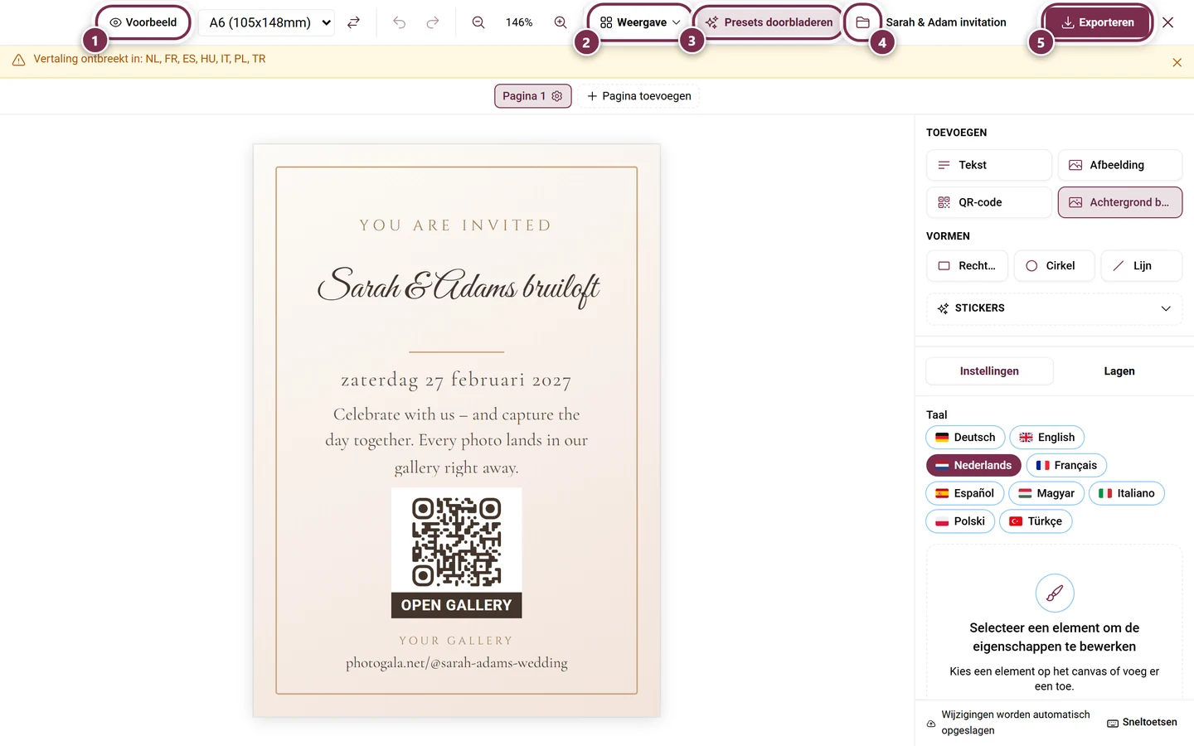Add an Afbeelding element
Screen dimensions: 1194x746
click(1119, 165)
